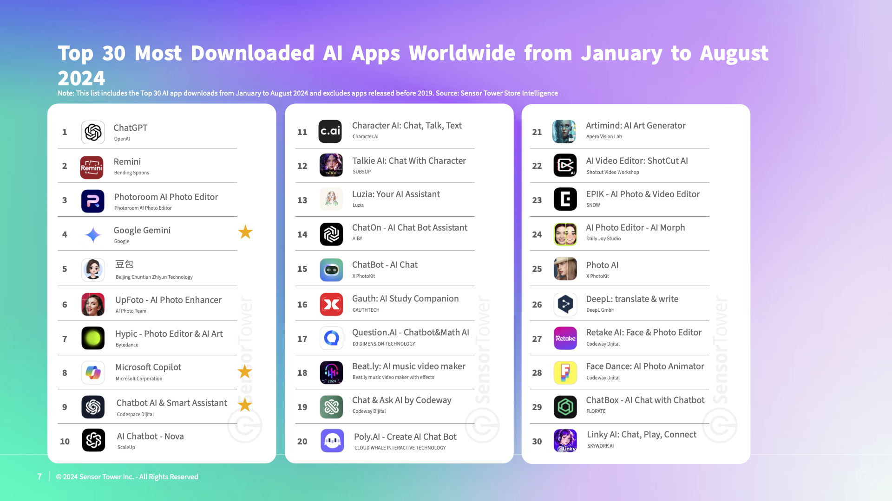Click the ChatGPT app icon
Viewport: 892px width, 501px height.
(93, 131)
